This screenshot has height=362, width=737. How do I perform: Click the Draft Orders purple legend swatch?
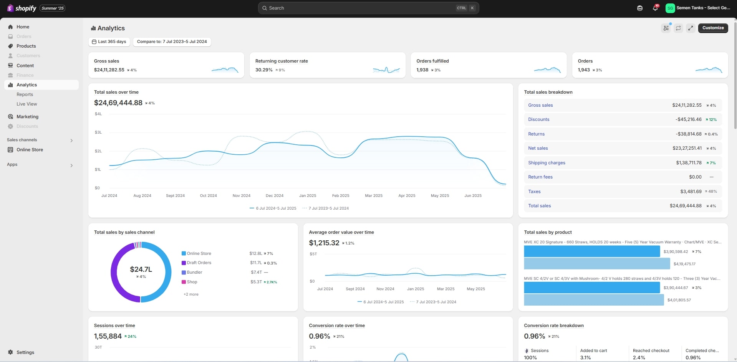pos(184,263)
